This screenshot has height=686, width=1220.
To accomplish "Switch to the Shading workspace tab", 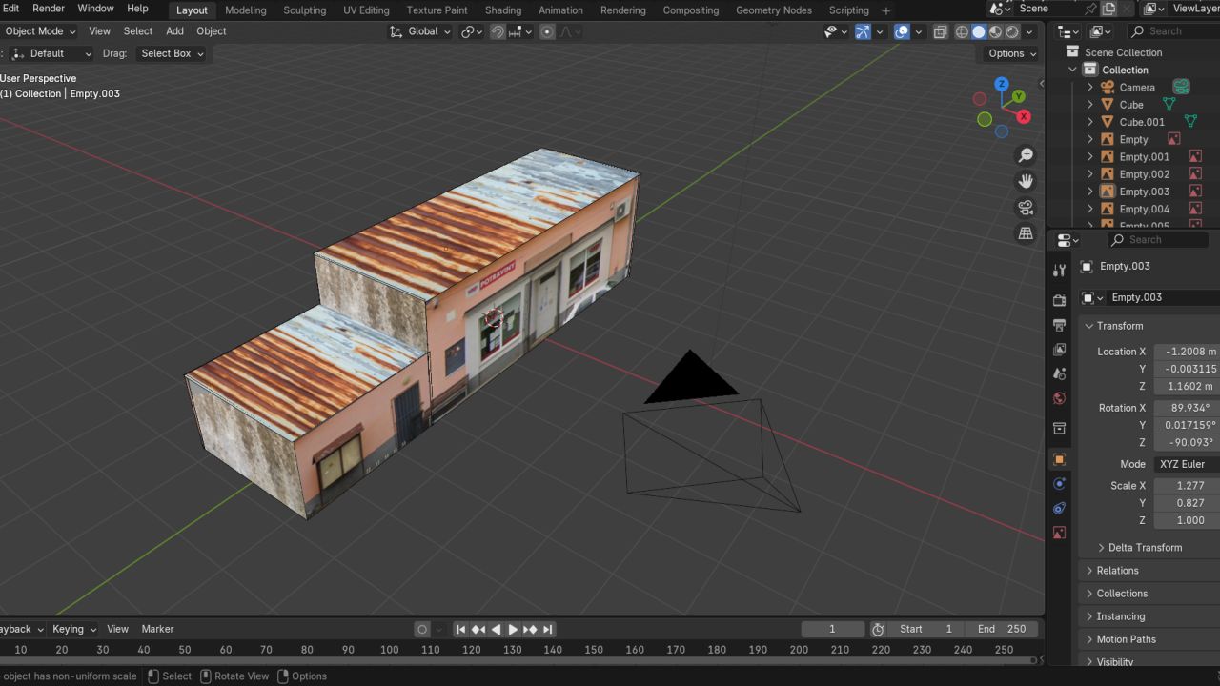I will (x=502, y=10).
